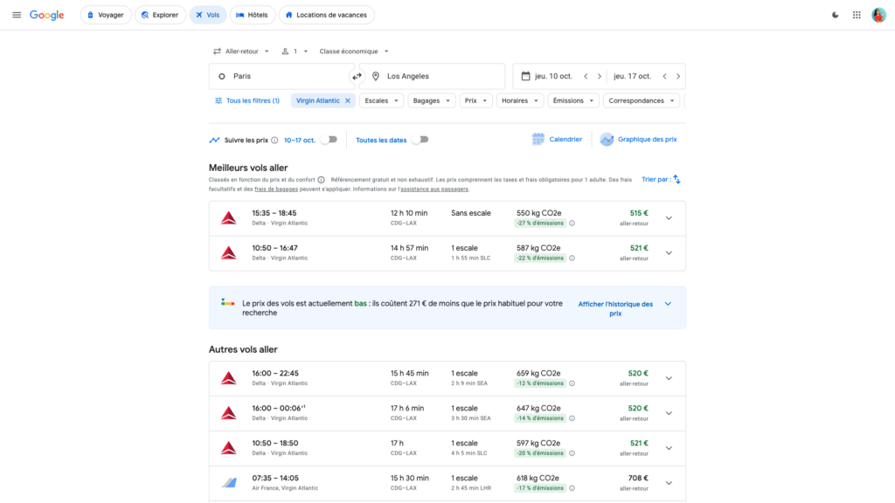Open Tous les filtres (1)
This screenshot has height=503, width=895.
[x=247, y=100]
